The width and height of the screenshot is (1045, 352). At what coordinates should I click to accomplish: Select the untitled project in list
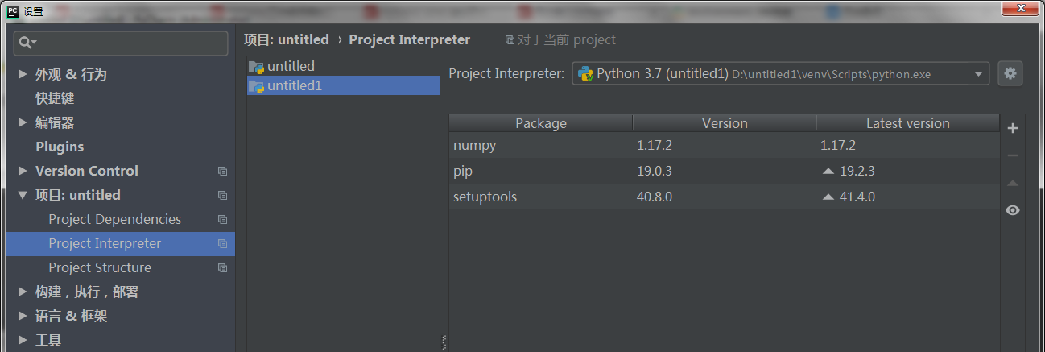pyautogui.click(x=291, y=66)
